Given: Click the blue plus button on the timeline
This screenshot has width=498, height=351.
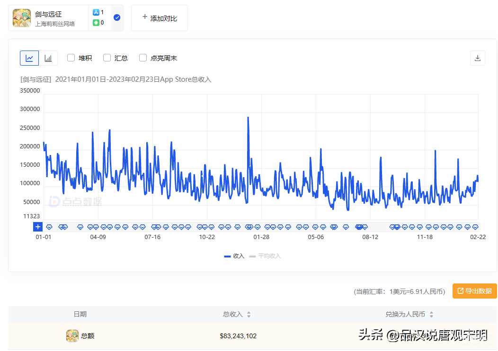Looking at the screenshot, I should [38, 227].
